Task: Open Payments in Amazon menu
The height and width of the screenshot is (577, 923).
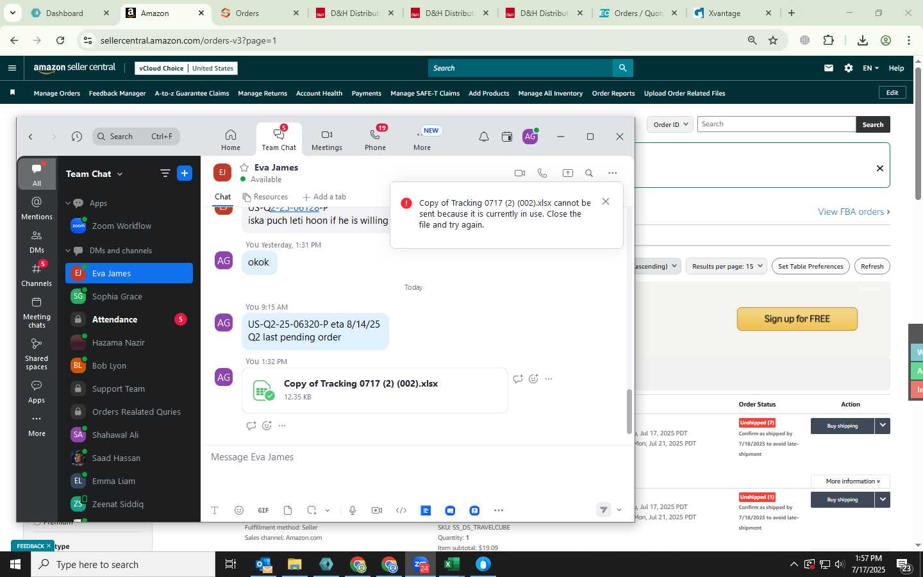Action: point(367,93)
